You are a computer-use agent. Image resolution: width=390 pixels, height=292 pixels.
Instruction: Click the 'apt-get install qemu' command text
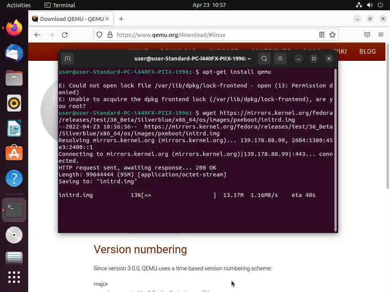237,72
